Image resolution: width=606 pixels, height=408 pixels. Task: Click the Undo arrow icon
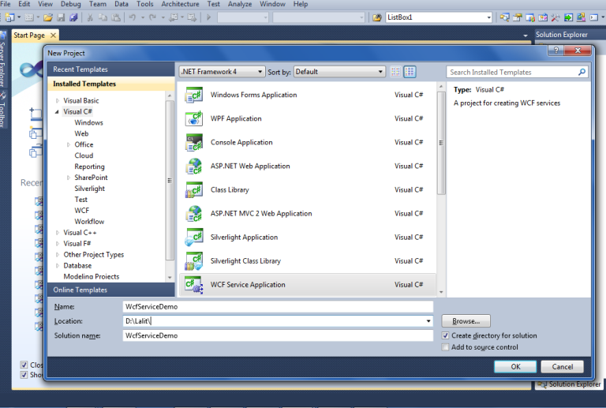[x=133, y=17]
